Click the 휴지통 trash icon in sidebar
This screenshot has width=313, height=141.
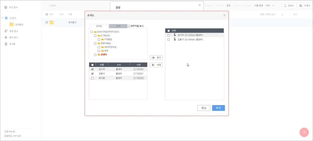pos(6,44)
